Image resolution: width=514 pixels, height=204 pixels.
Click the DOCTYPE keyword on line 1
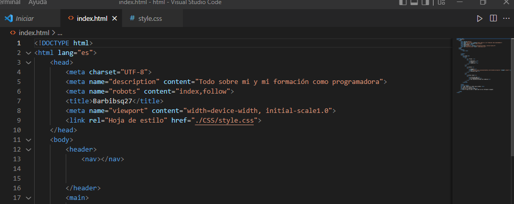pyautogui.click(x=56, y=43)
